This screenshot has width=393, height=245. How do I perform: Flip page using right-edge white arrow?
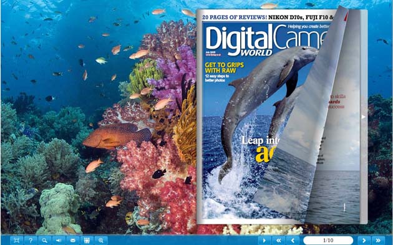pos(364,117)
